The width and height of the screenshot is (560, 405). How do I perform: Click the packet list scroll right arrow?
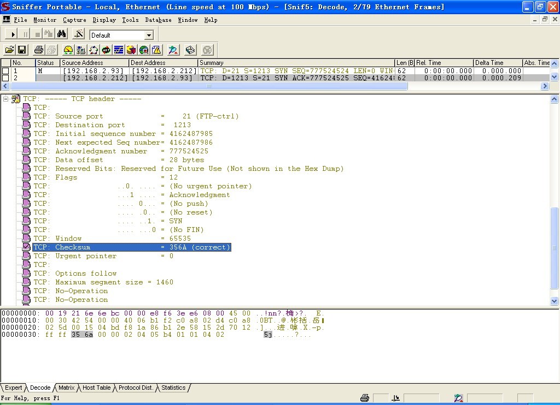545,86
